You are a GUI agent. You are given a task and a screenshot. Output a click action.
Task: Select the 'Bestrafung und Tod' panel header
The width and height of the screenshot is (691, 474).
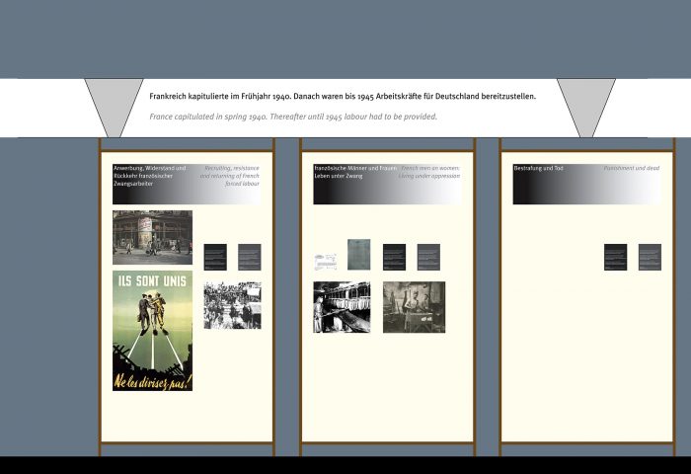click(586, 184)
